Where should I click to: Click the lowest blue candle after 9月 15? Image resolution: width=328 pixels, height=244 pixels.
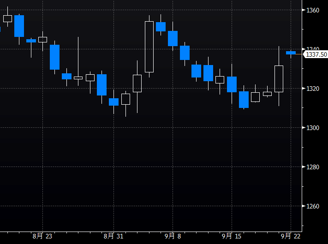[x=244, y=99]
